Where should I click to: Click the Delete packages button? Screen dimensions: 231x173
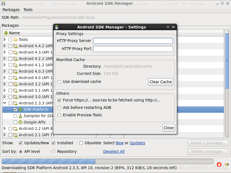[x=208, y=151]
